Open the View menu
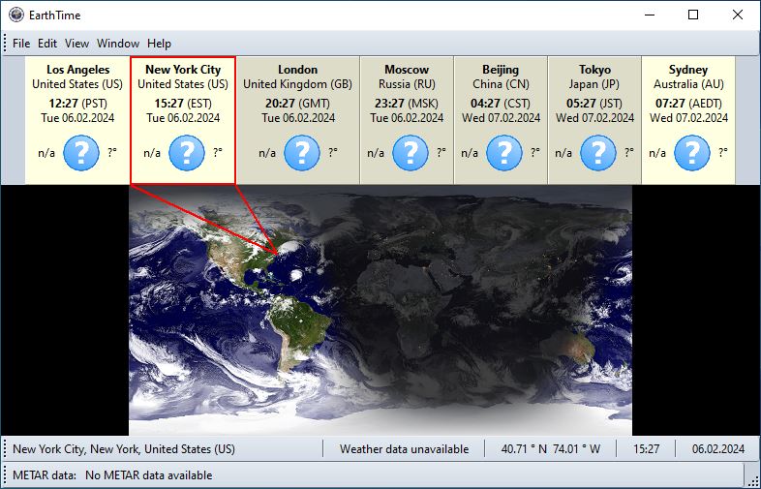 pos(76,44)
